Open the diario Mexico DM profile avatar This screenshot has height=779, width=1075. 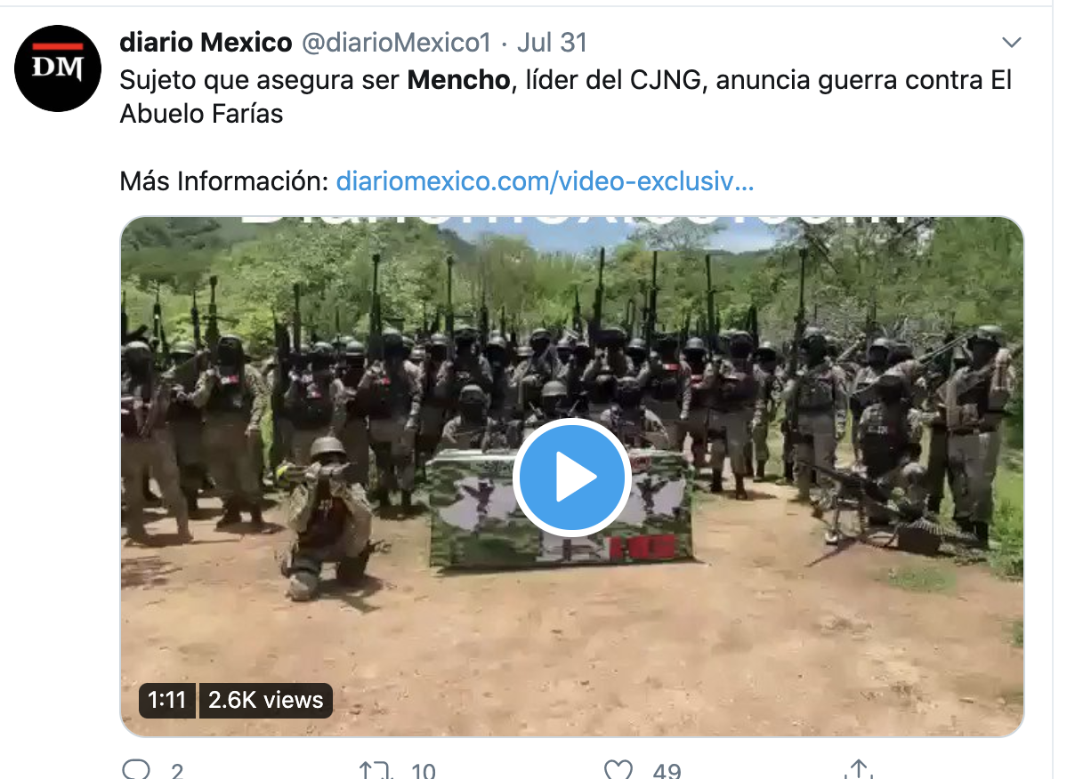point(58,68)
